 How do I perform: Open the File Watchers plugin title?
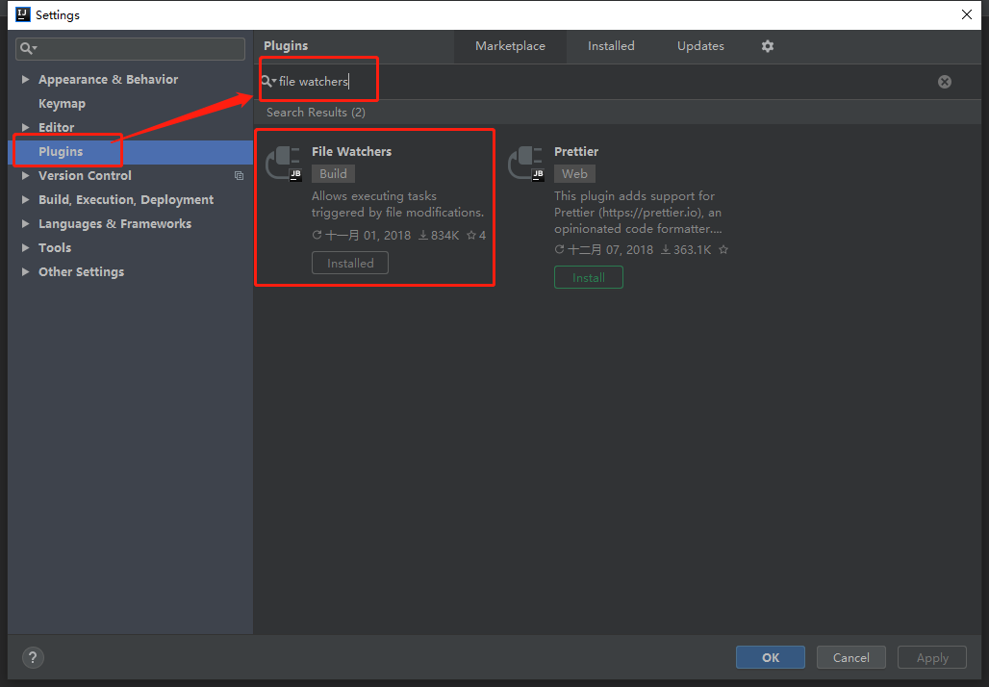click(351, 151)
